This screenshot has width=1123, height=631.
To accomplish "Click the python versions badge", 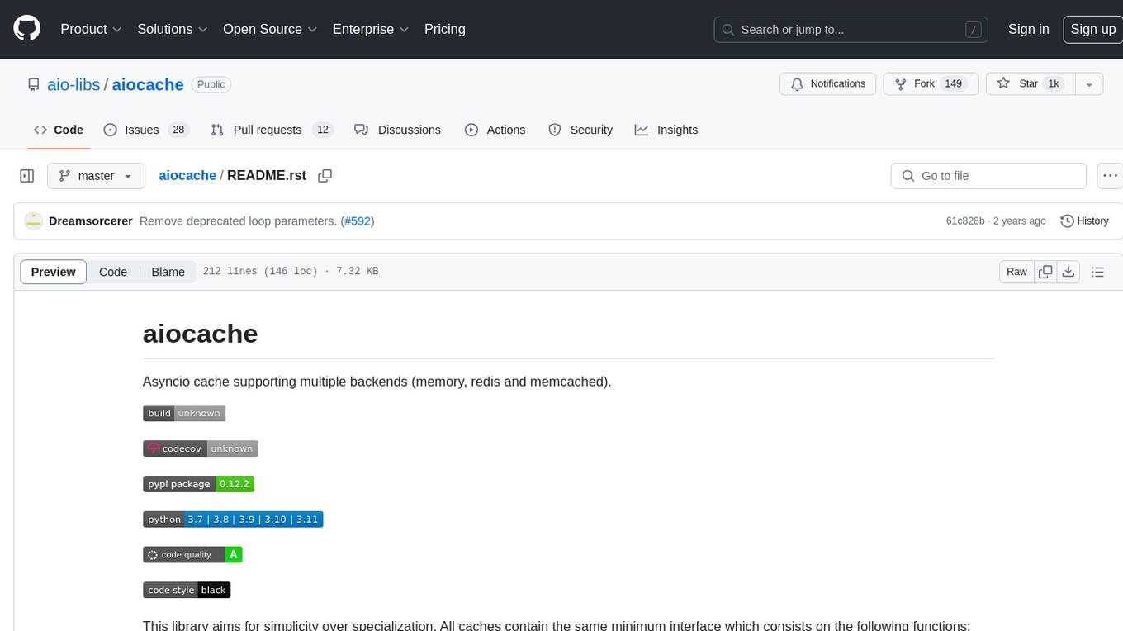I will tap(233, 520).
